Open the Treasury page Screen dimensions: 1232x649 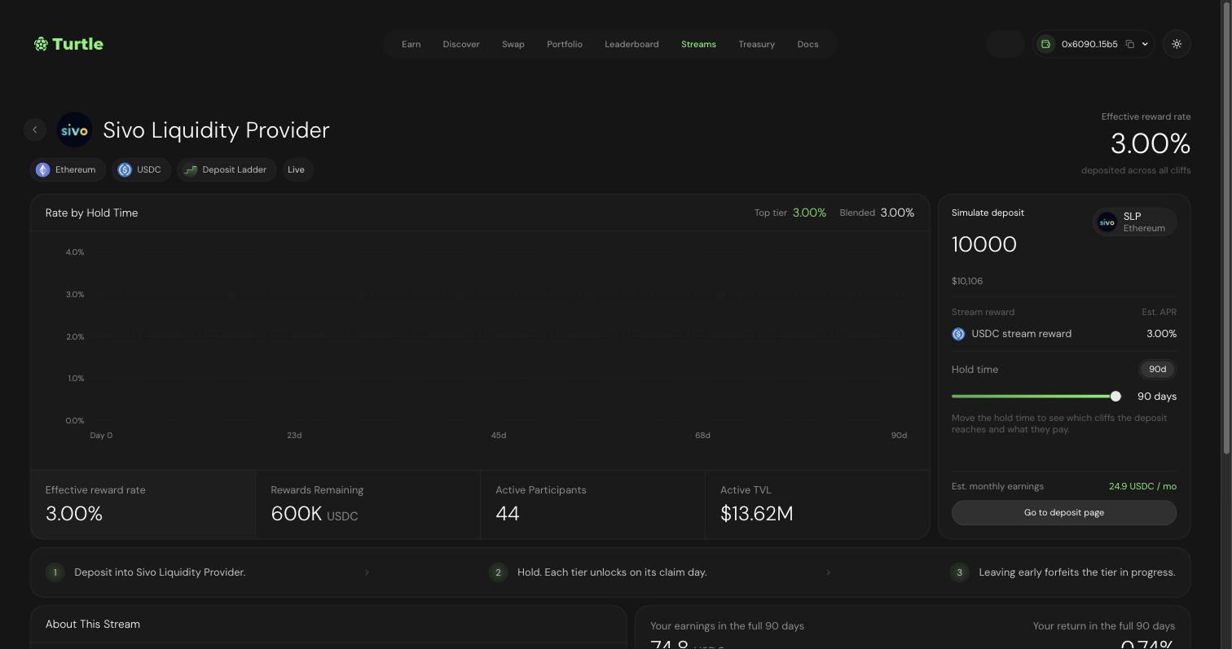point(756,44)
